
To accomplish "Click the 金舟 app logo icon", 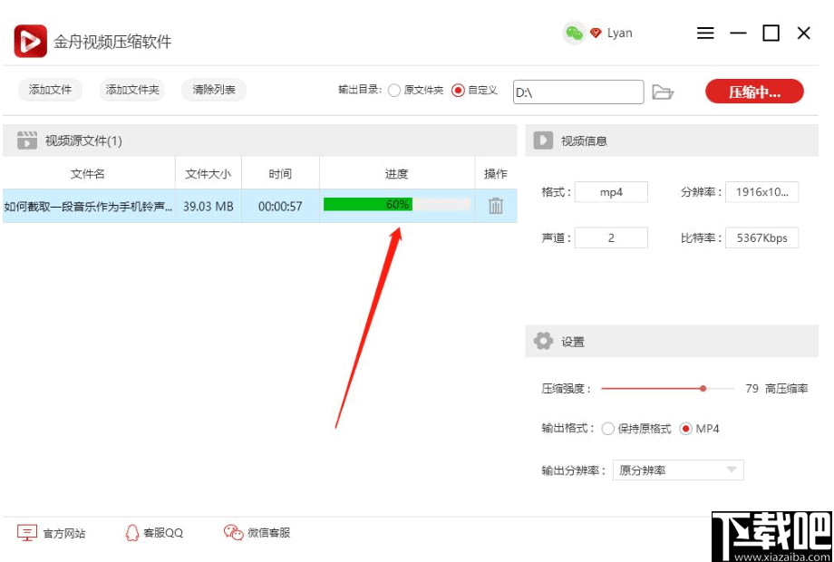I will (29, 41).
